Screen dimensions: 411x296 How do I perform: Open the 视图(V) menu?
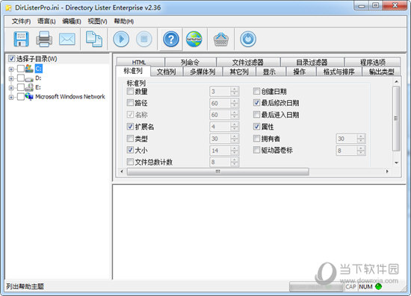(97, 21)
